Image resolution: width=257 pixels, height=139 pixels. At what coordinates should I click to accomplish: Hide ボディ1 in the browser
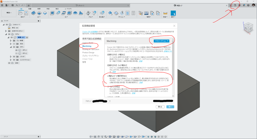click(x=16, y=50)
